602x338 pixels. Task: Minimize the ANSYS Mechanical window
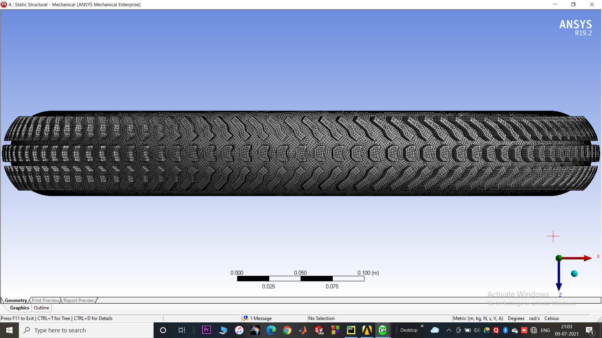point(555,4)
